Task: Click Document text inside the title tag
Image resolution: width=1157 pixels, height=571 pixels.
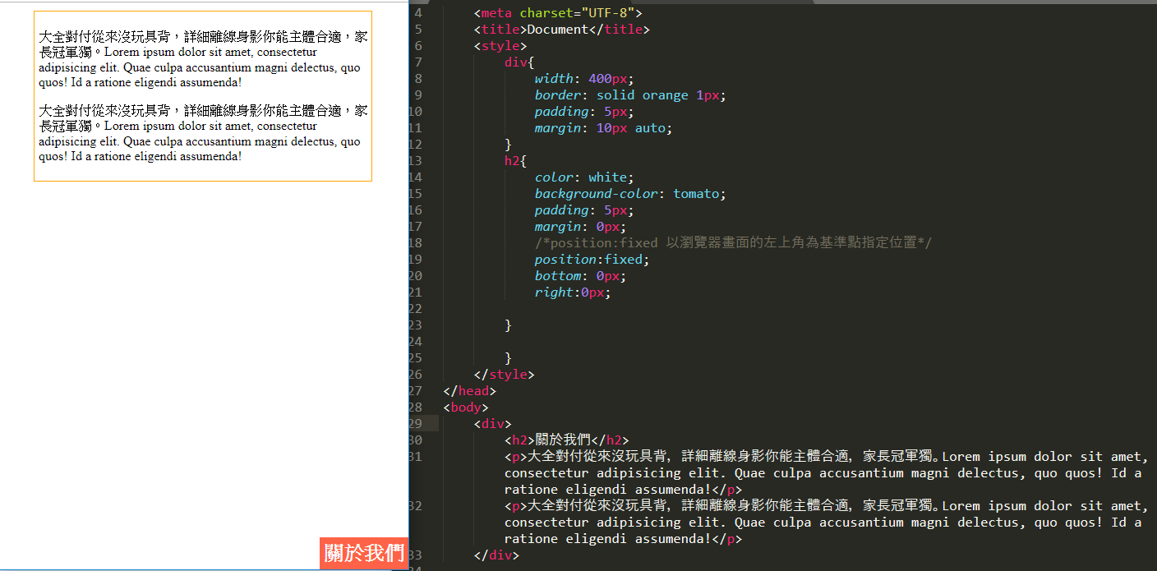Action: 558,30
